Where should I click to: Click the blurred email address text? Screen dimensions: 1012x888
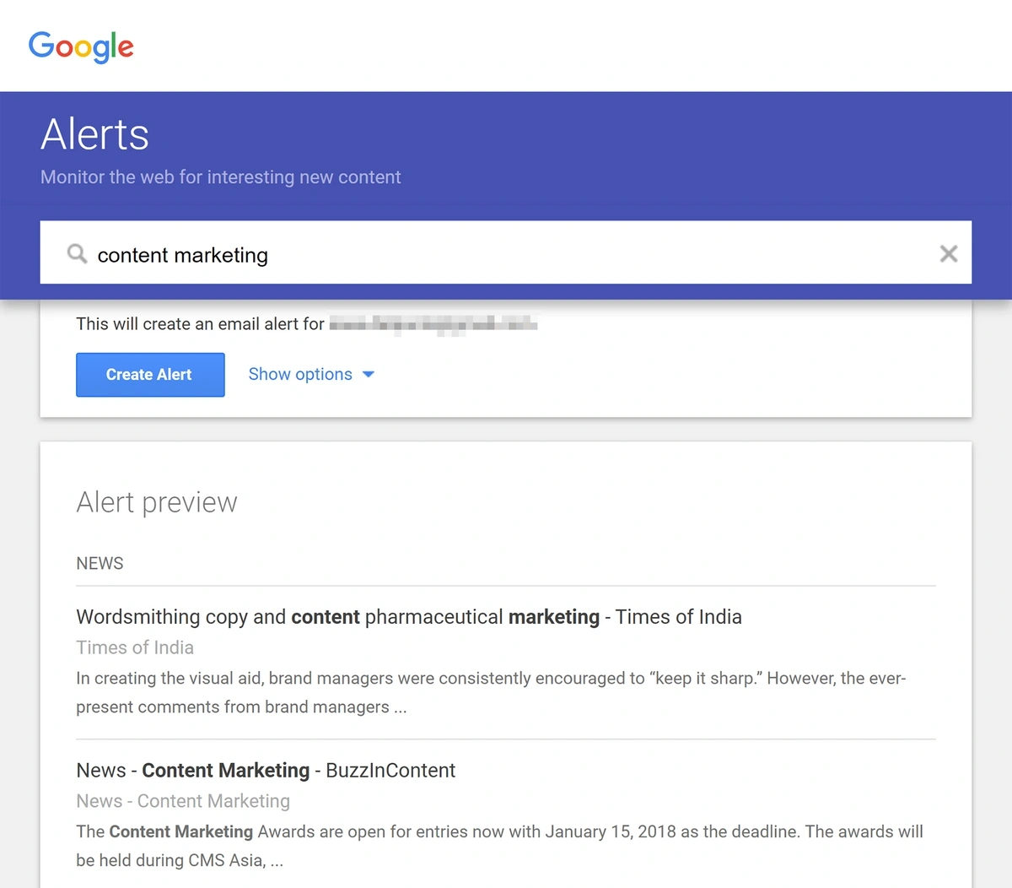433,324
